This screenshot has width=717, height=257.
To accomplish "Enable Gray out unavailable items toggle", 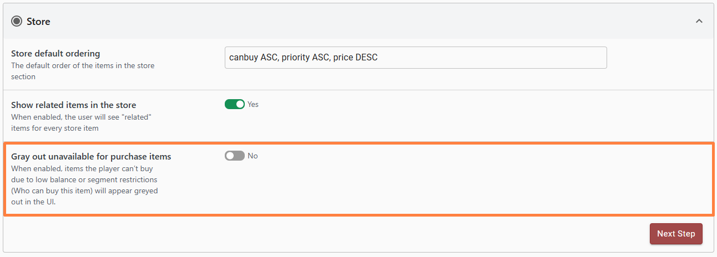I will (235, 156).
